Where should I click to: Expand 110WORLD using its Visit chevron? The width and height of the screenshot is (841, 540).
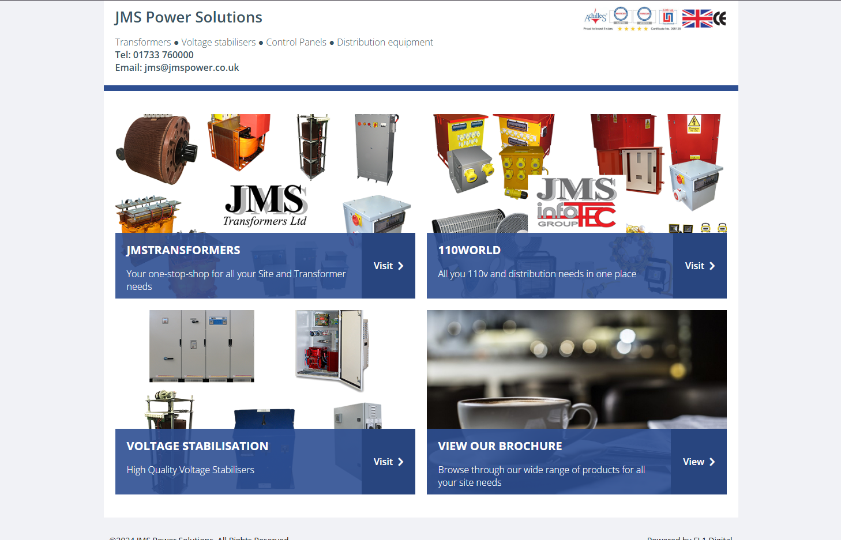point(712,266)
